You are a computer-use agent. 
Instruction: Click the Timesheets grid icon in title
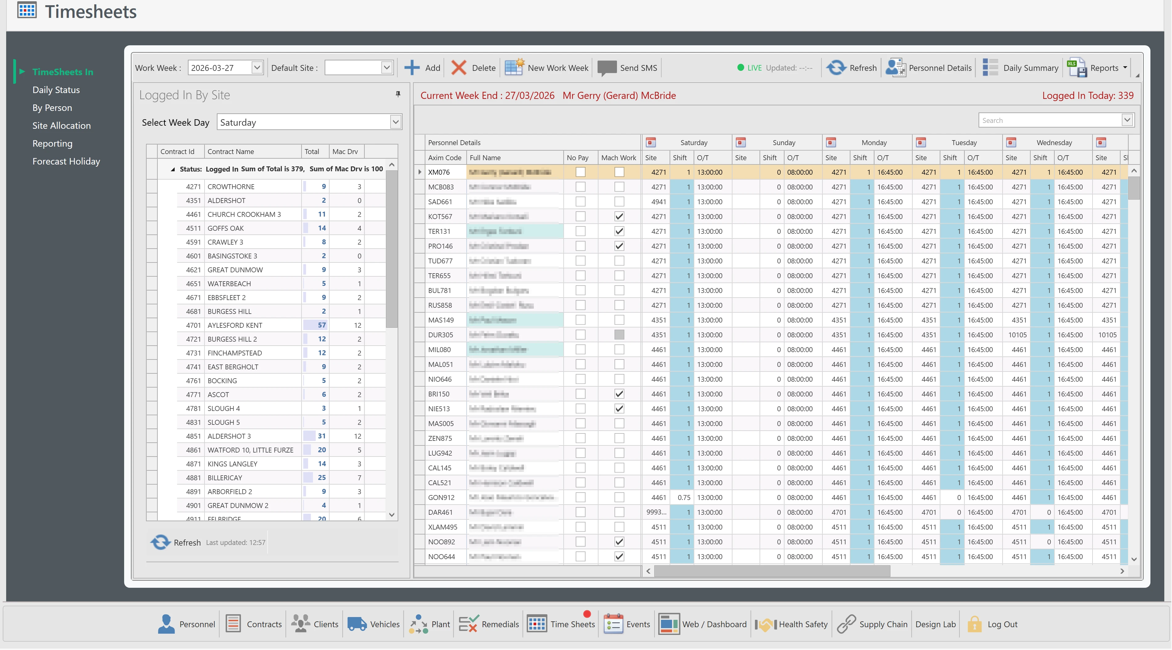tap(27, 10)
